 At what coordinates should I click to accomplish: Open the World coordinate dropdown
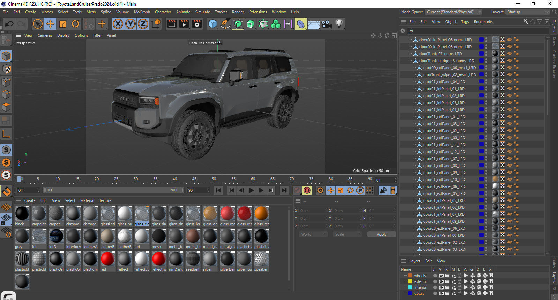click(313, 234)
